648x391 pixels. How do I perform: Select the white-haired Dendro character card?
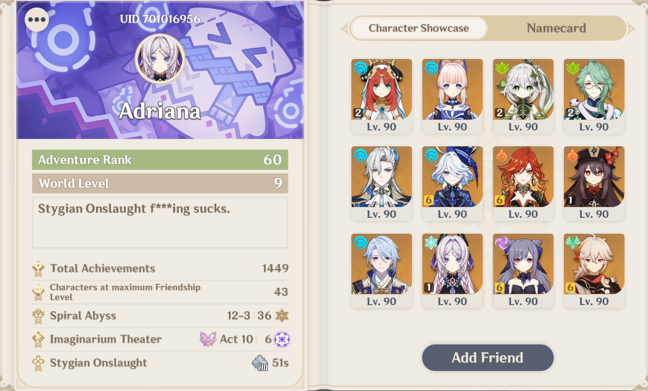point(523,96)
